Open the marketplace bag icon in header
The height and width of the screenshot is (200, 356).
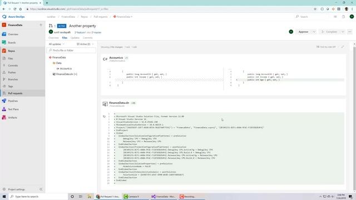coord(343,17)
